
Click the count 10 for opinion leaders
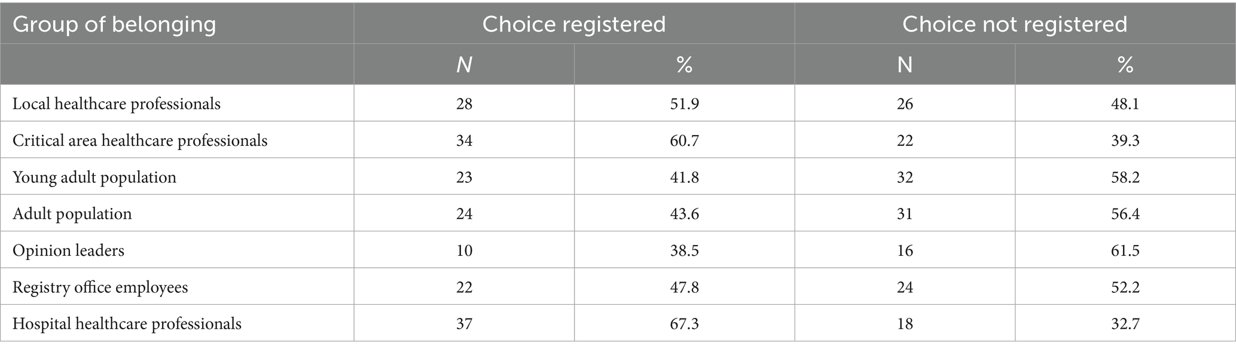click(x=464, y=250)
